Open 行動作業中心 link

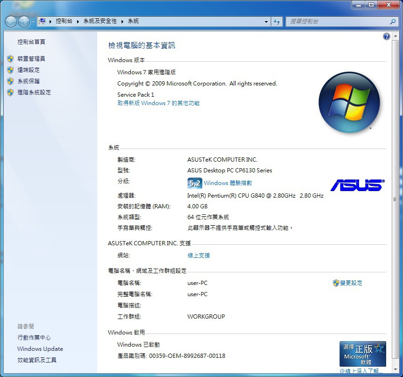point(34,338)
